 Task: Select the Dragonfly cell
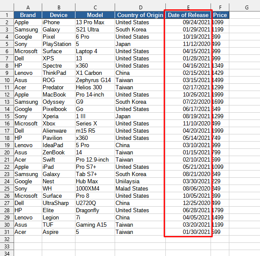[95, 210]
